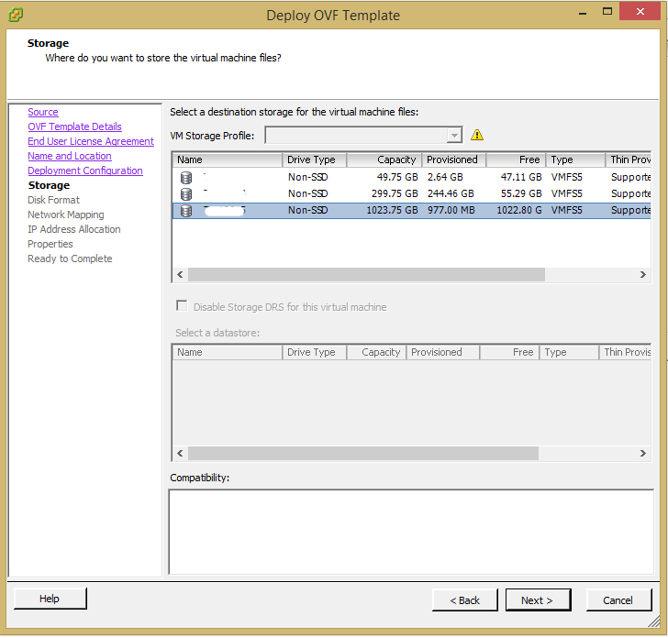Screen dimensions: 668x638
Task: Select the row with 299.75 GB capacity
Action: (x=411, y=193)
